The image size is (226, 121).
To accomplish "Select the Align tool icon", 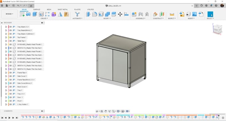I will click(x=126, y=14).
